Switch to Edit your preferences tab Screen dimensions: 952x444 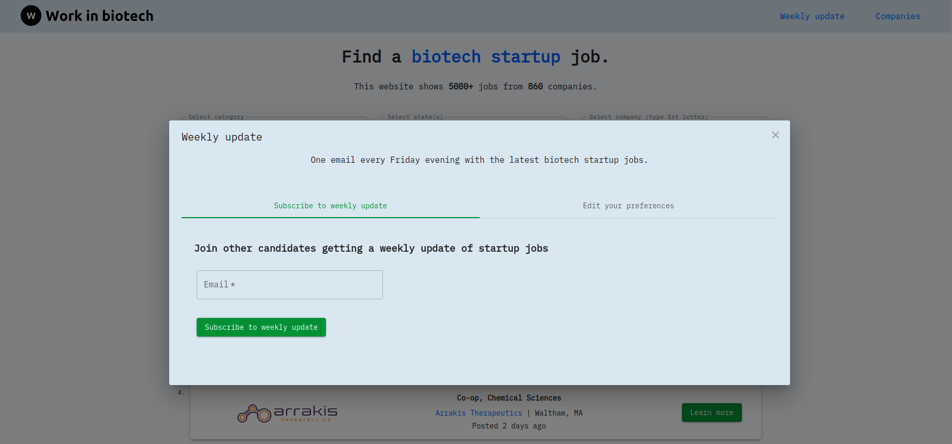(629, 206)
